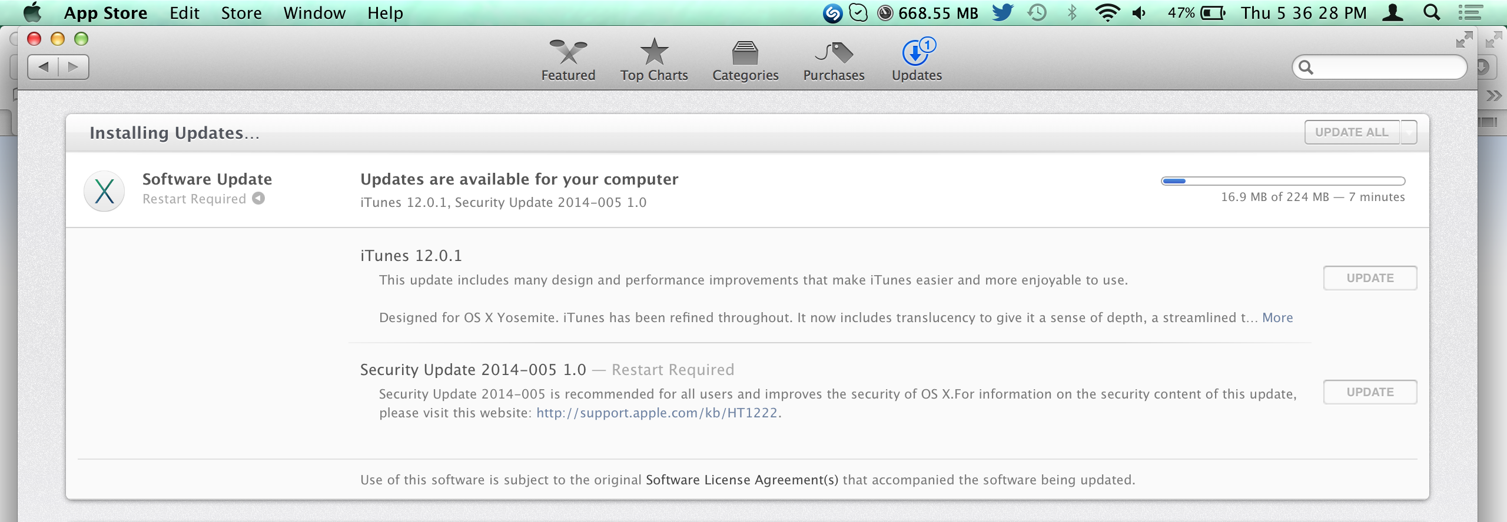Screen dimensions: 1507x522
Task: Open the UPDATE ALL dropdown arrow
Action: point(1409,132)
